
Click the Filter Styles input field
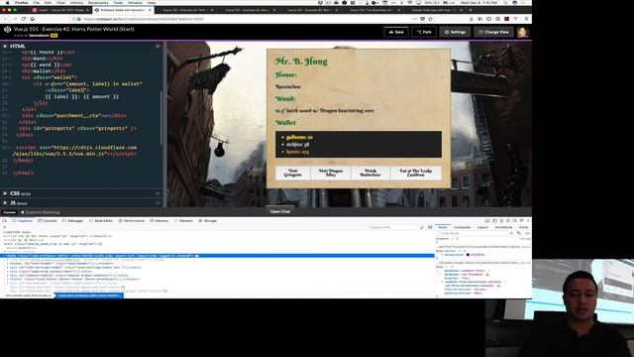[472, 234]
